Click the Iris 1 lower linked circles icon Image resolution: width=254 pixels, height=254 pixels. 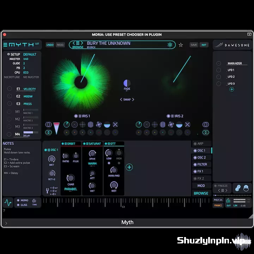pos(48,132)
